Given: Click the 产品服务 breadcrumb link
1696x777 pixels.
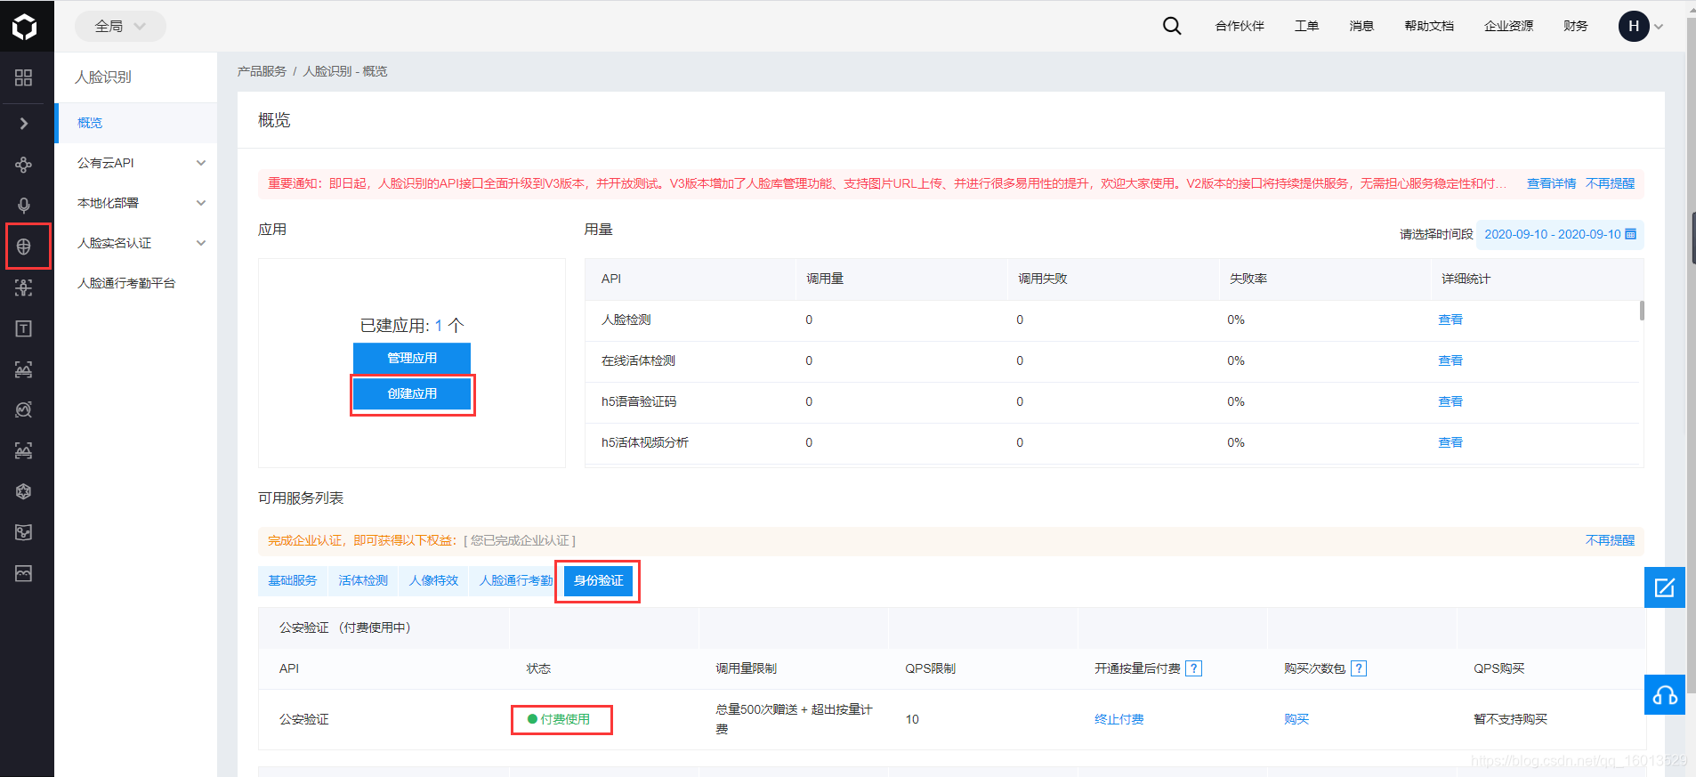Looking at the screenshot, I should [x=262, y=71].
